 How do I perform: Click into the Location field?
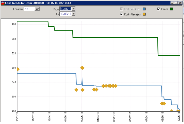click(29, 9)
